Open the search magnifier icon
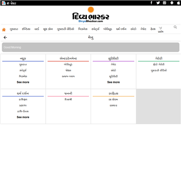181x181 pixels. point(175,27)
